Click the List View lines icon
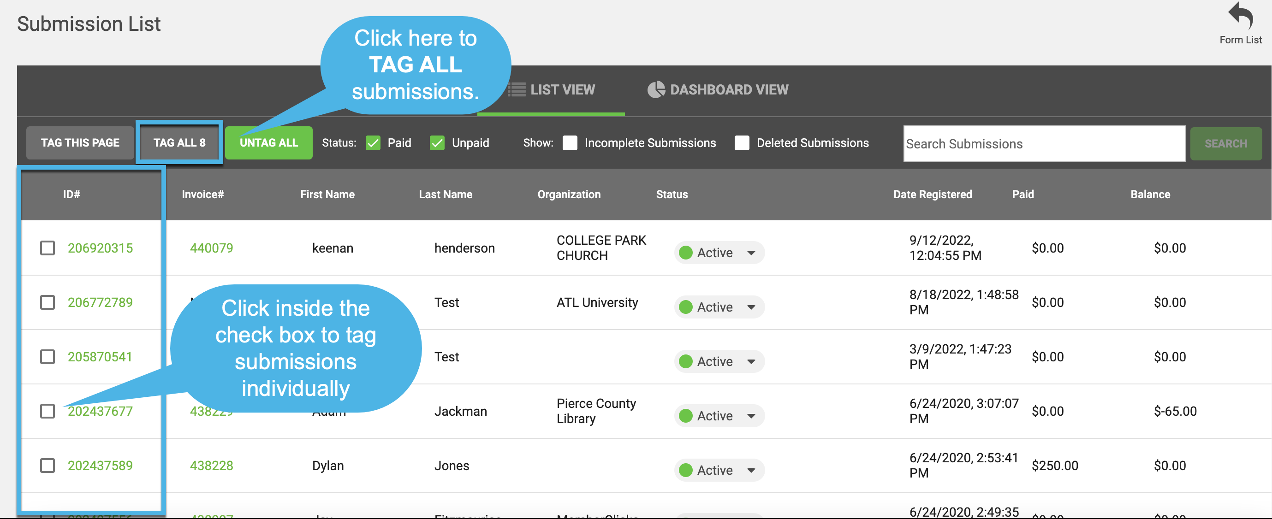Viewport: 1272px width, 519px height. [517, 90]
